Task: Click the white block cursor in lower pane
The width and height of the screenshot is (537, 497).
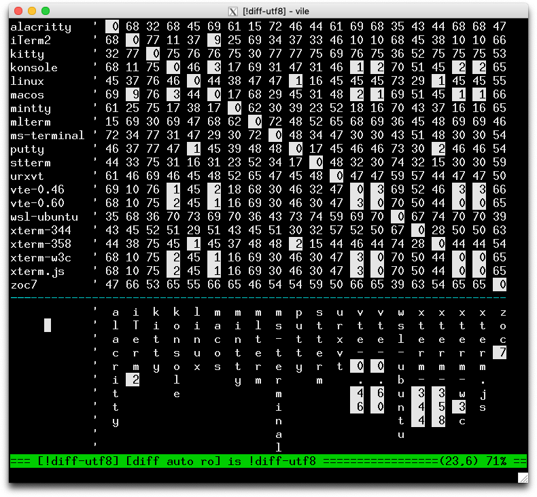Action: (x=48, y=325)
